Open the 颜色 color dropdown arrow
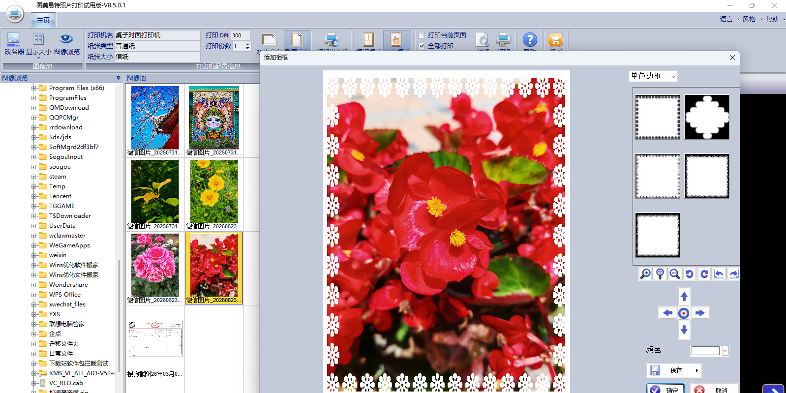 (x=725, y=351)
